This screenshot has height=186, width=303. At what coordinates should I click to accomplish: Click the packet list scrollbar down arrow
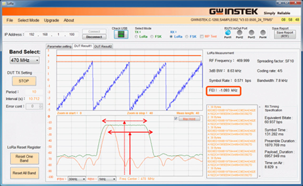tap(260, 176)
